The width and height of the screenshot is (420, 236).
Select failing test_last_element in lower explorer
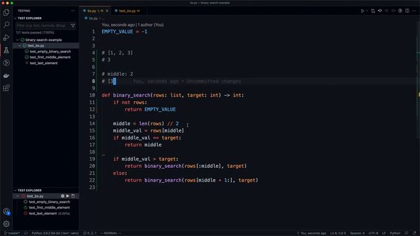(43, 214)
